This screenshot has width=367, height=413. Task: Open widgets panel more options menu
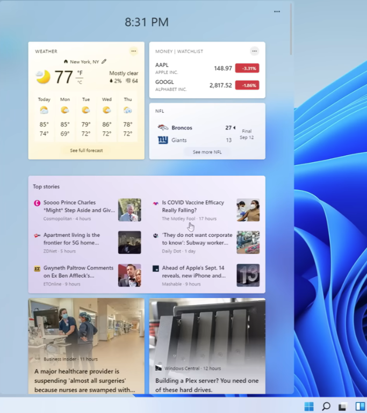[277, 12]
